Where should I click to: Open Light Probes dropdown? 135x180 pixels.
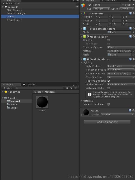click(121, 66)
